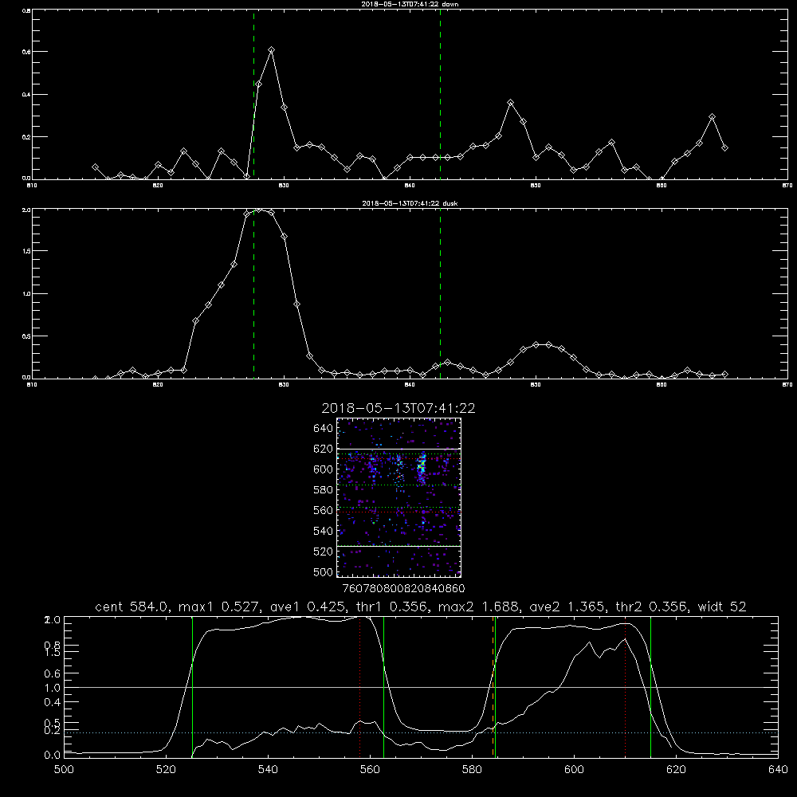This screenshot has height=797, width=797.
Task: Click the '600' x-axis label of the bottom plot
Action: 575,770
